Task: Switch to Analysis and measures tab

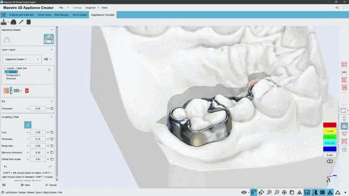Action: tap(21, 15)
